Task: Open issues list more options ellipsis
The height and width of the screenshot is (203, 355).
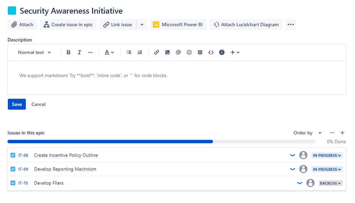Action: [x=332, y=133]
